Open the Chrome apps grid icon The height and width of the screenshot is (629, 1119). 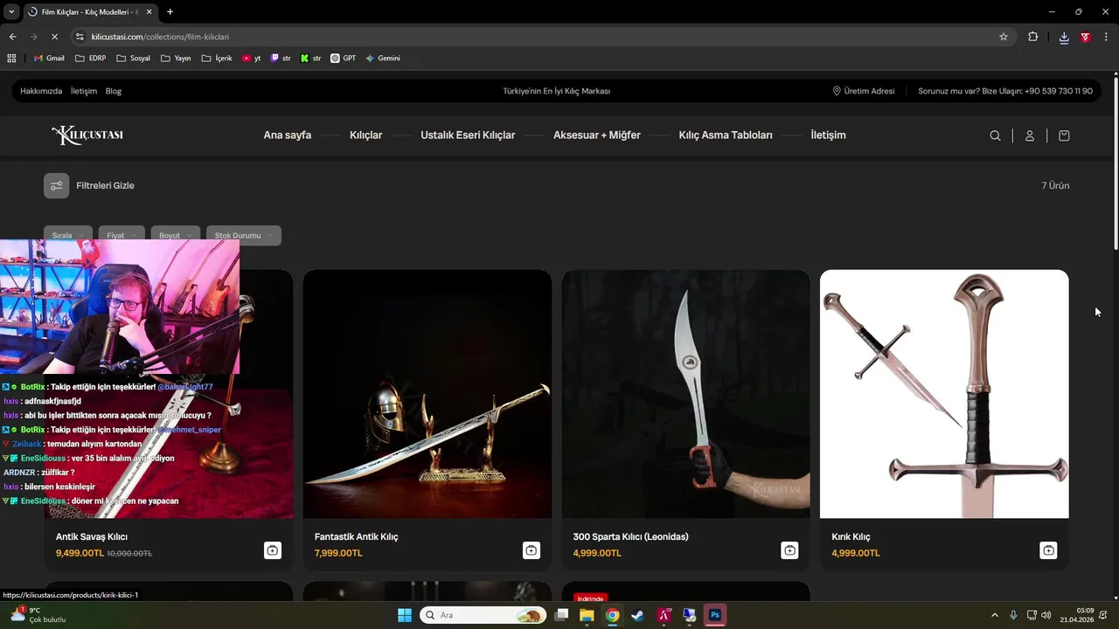point(11,59)
